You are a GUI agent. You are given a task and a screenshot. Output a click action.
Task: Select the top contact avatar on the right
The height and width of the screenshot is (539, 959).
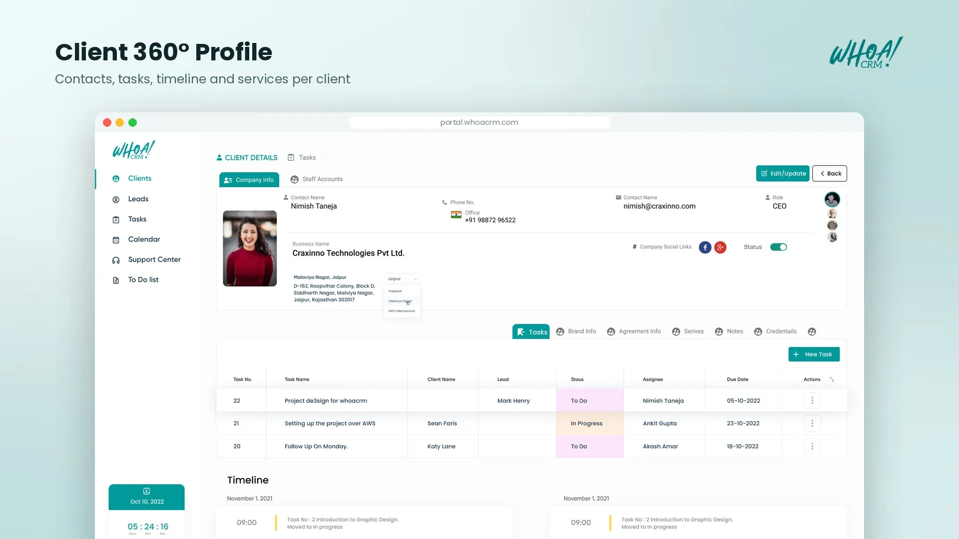click(x=832, y=199)
